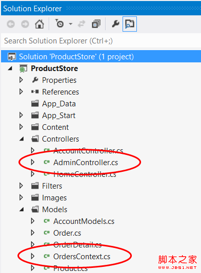Click the ProductStore web project icon
This screenshot has height=273, width=201.
click(23, 69)
